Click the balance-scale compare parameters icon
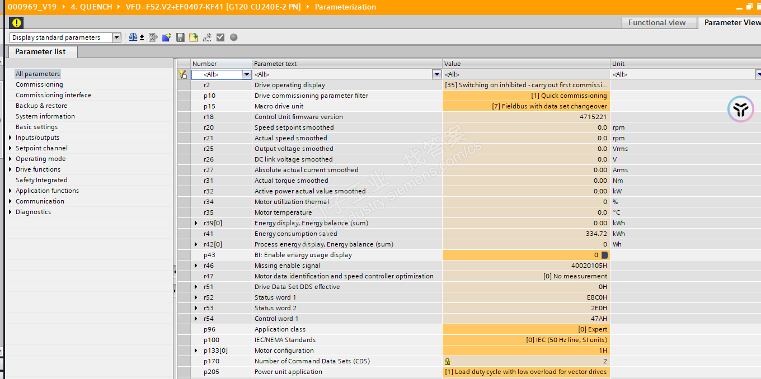Viewport: 761px width, 379px height. pyautogui.click(x=133, y=37)
